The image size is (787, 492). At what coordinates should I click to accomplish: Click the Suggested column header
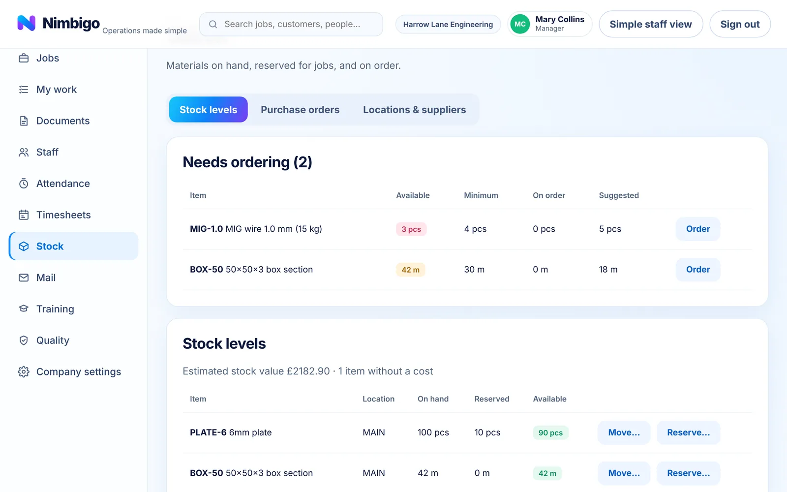click(619, 195)
